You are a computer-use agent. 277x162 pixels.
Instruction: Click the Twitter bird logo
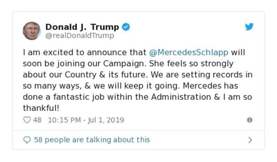click(249, 27)
